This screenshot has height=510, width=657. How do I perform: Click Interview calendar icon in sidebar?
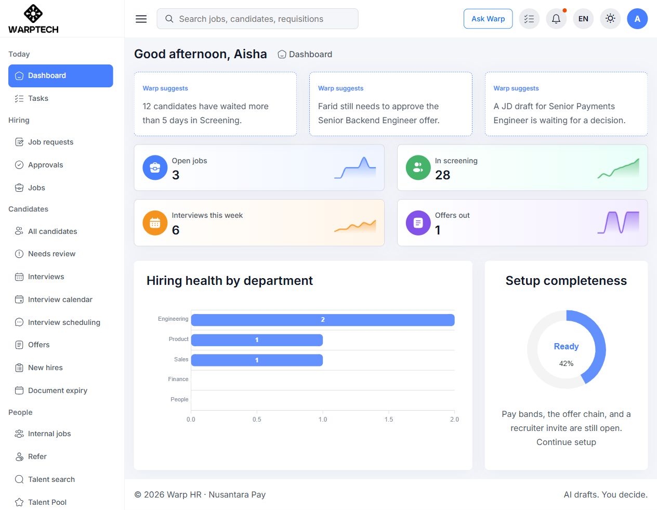click(19, 299)
